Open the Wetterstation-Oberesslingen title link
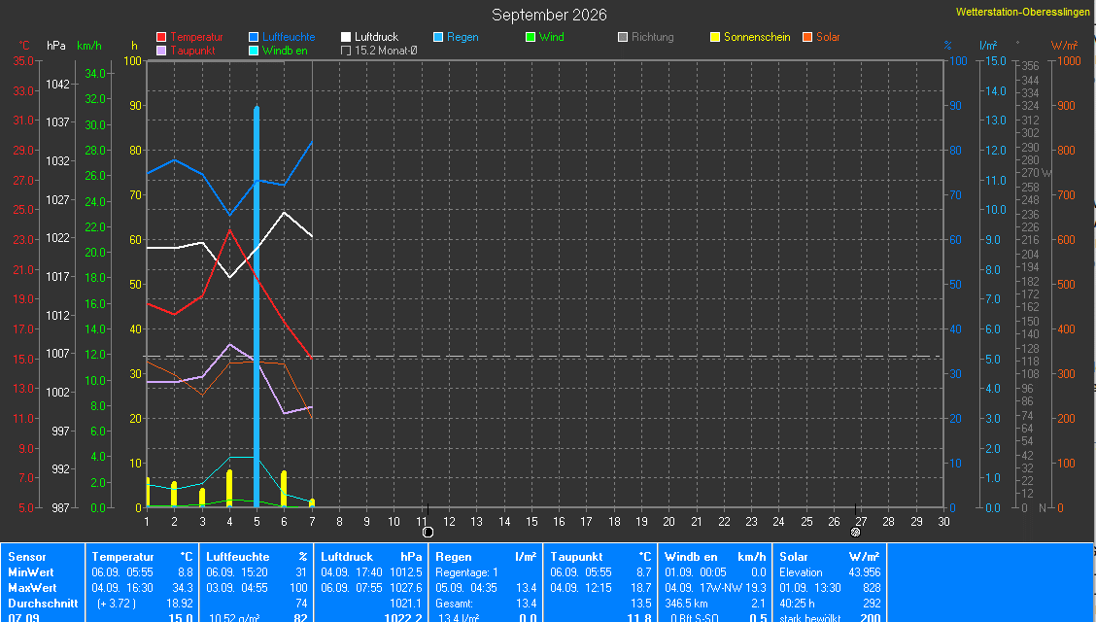1096x622 pixels. (x=1022, y=12)
